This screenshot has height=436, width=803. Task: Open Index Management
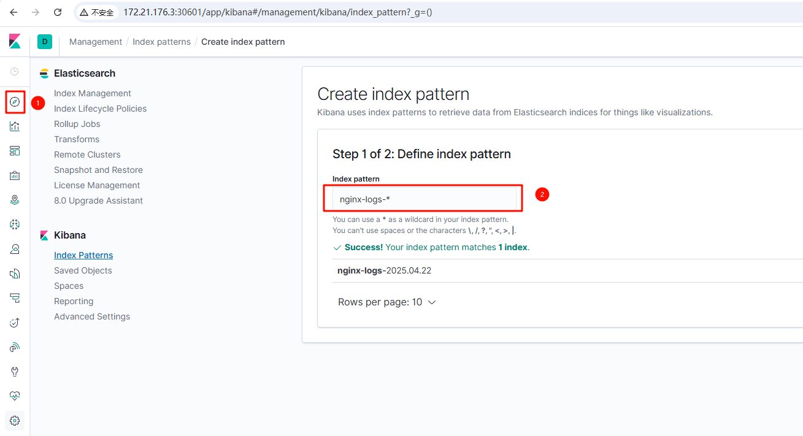[x=93, y=93]
